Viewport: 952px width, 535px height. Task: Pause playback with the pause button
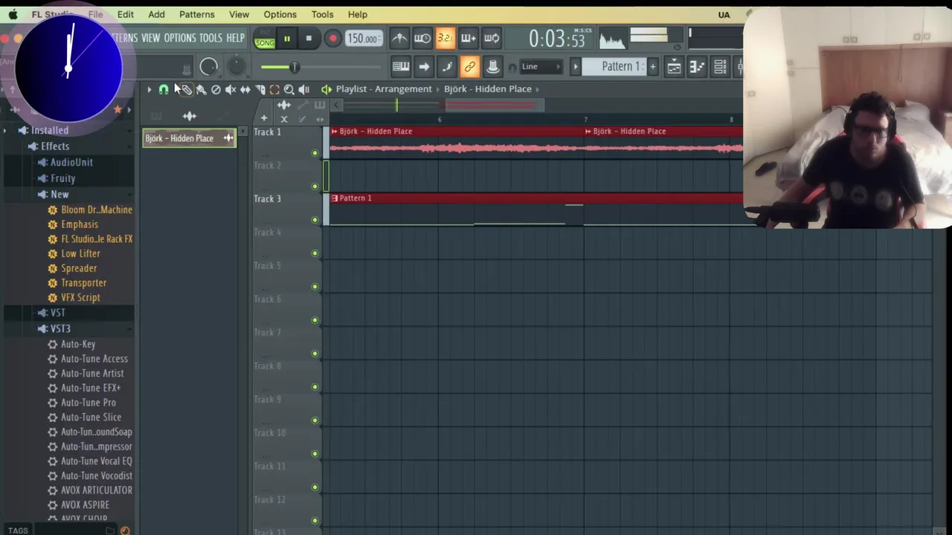286,39
